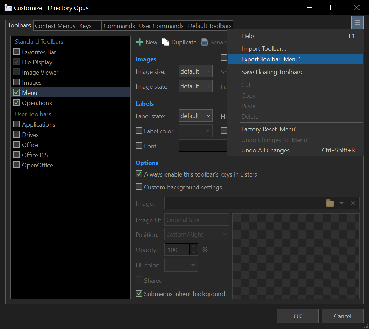This screenshot has height=329, width=369.
Task: Toggle Always enable this toolbar's keys
Action: click(x=139, y=174)
